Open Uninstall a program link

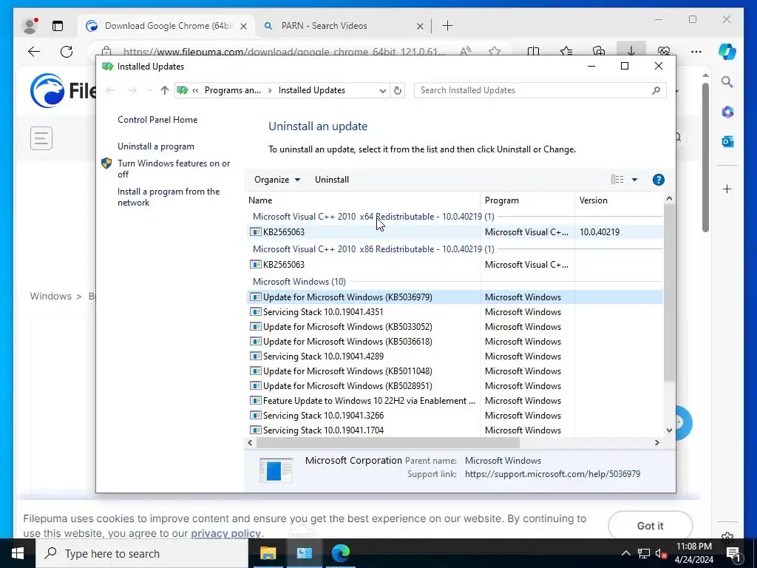(x=156, y=146)
